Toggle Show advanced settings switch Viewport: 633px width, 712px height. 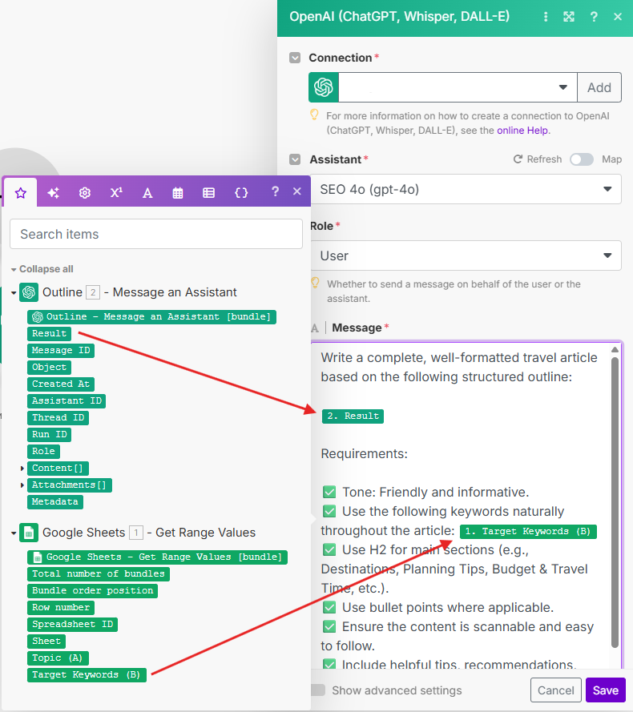pyautogui.click(x=318, y=690)
